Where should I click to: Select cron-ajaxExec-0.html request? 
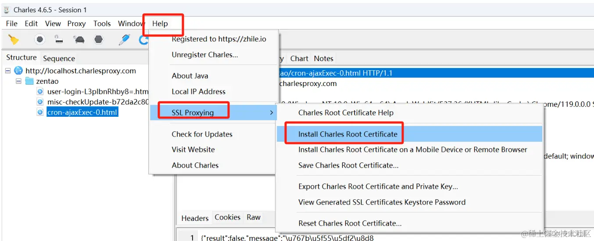pos(82,112)
